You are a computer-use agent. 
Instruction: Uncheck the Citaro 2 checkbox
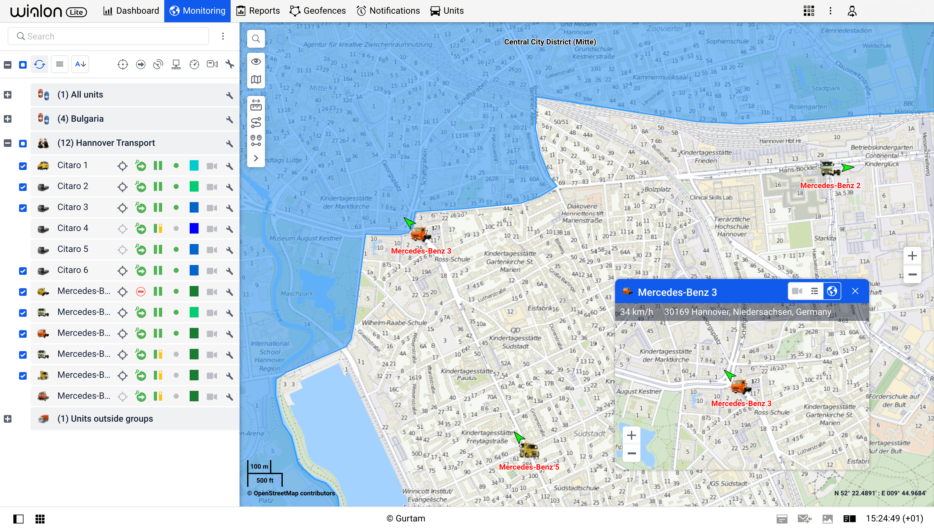23,187
